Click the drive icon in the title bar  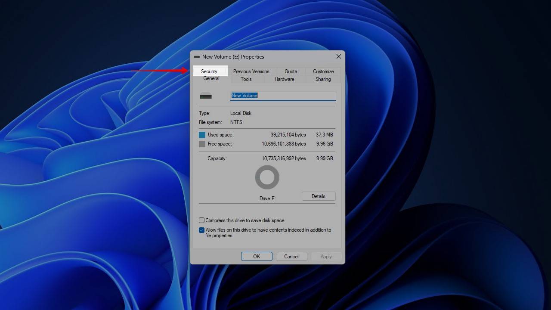pos(197,57)
